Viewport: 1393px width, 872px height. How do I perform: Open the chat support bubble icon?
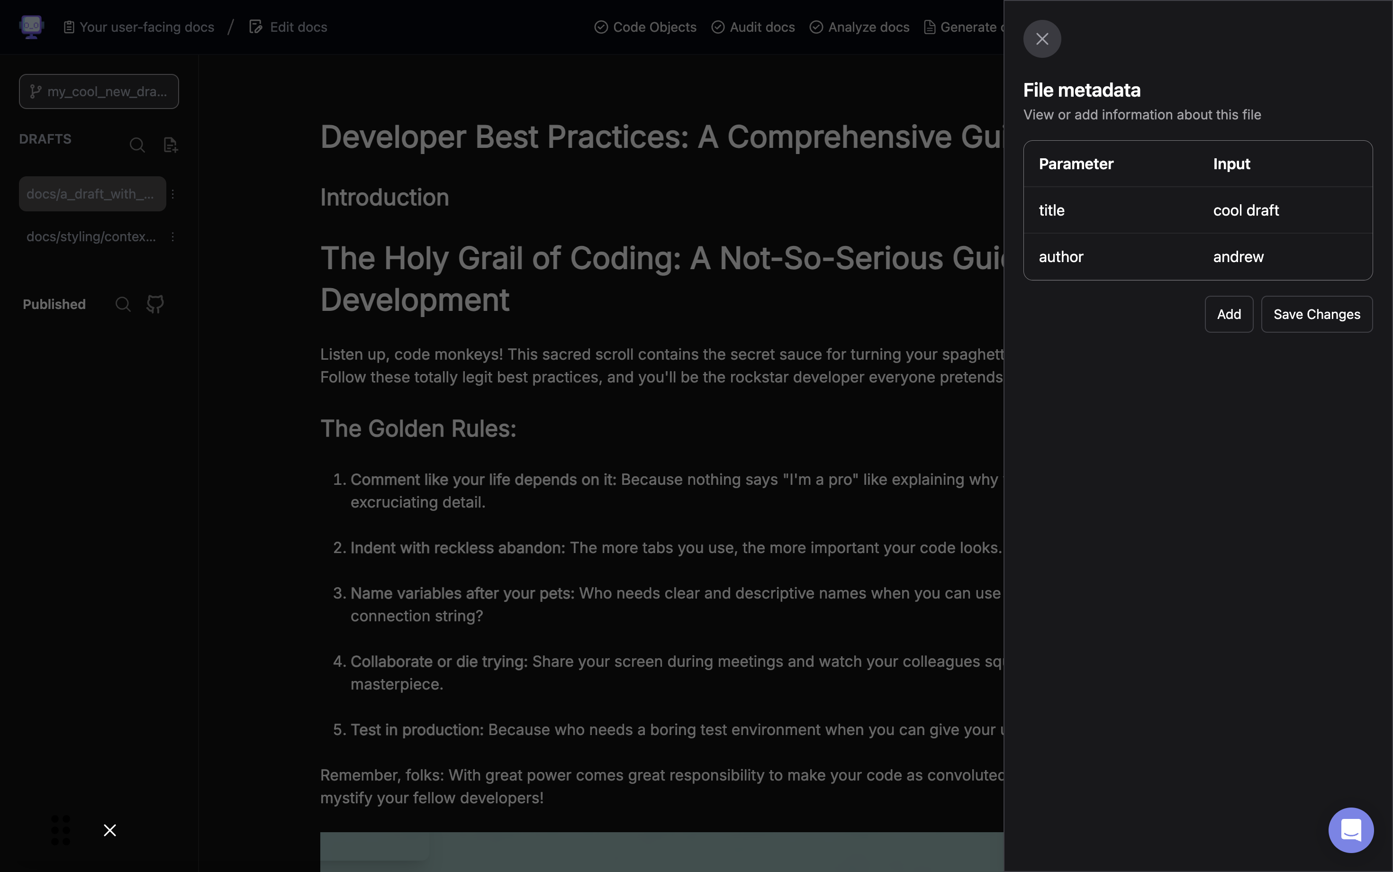[x=1350, y=830]
